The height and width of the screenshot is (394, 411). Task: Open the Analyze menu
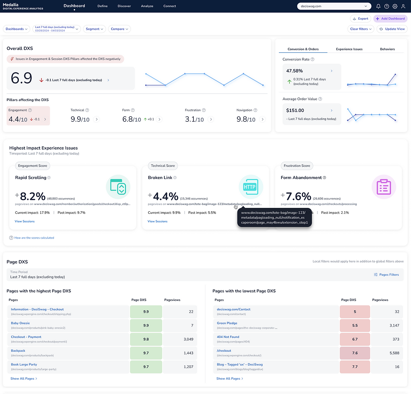point(147,6)
